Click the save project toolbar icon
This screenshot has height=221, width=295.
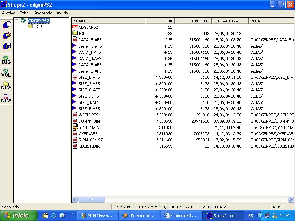(x=6, y=46)
